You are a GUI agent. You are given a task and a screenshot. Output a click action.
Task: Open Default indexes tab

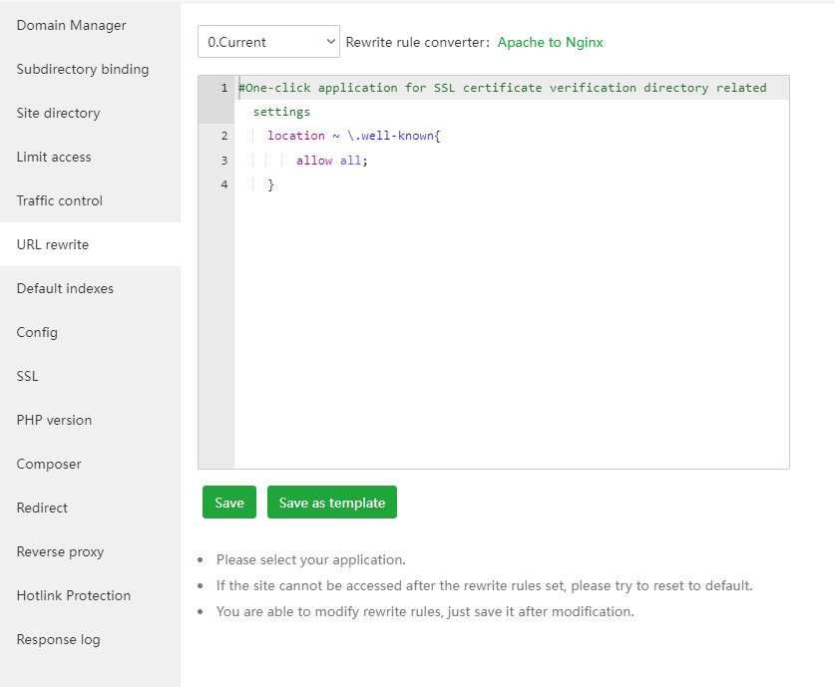pyautogui.click(x=65, y=288)
